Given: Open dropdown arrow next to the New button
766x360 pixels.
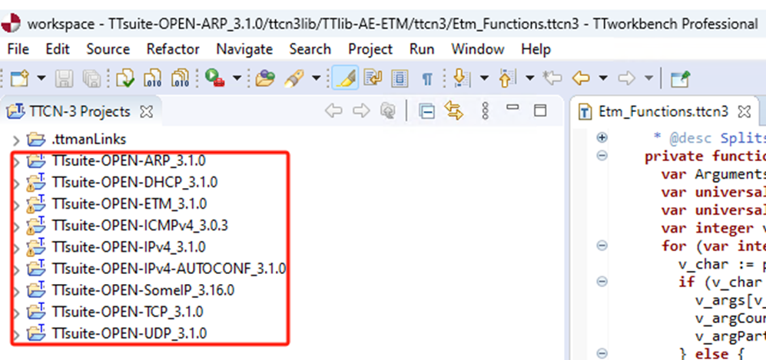Looking at the screenshot, I should 41,78.
